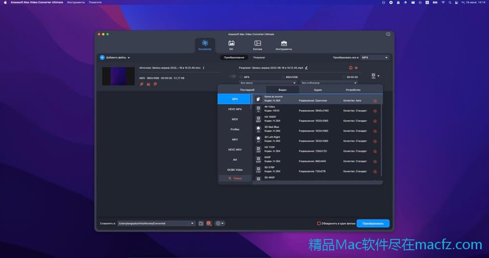This screenshot has height=258, width=489.
Task: Edit settings gear for SD 576P
Action: point(375,172)
